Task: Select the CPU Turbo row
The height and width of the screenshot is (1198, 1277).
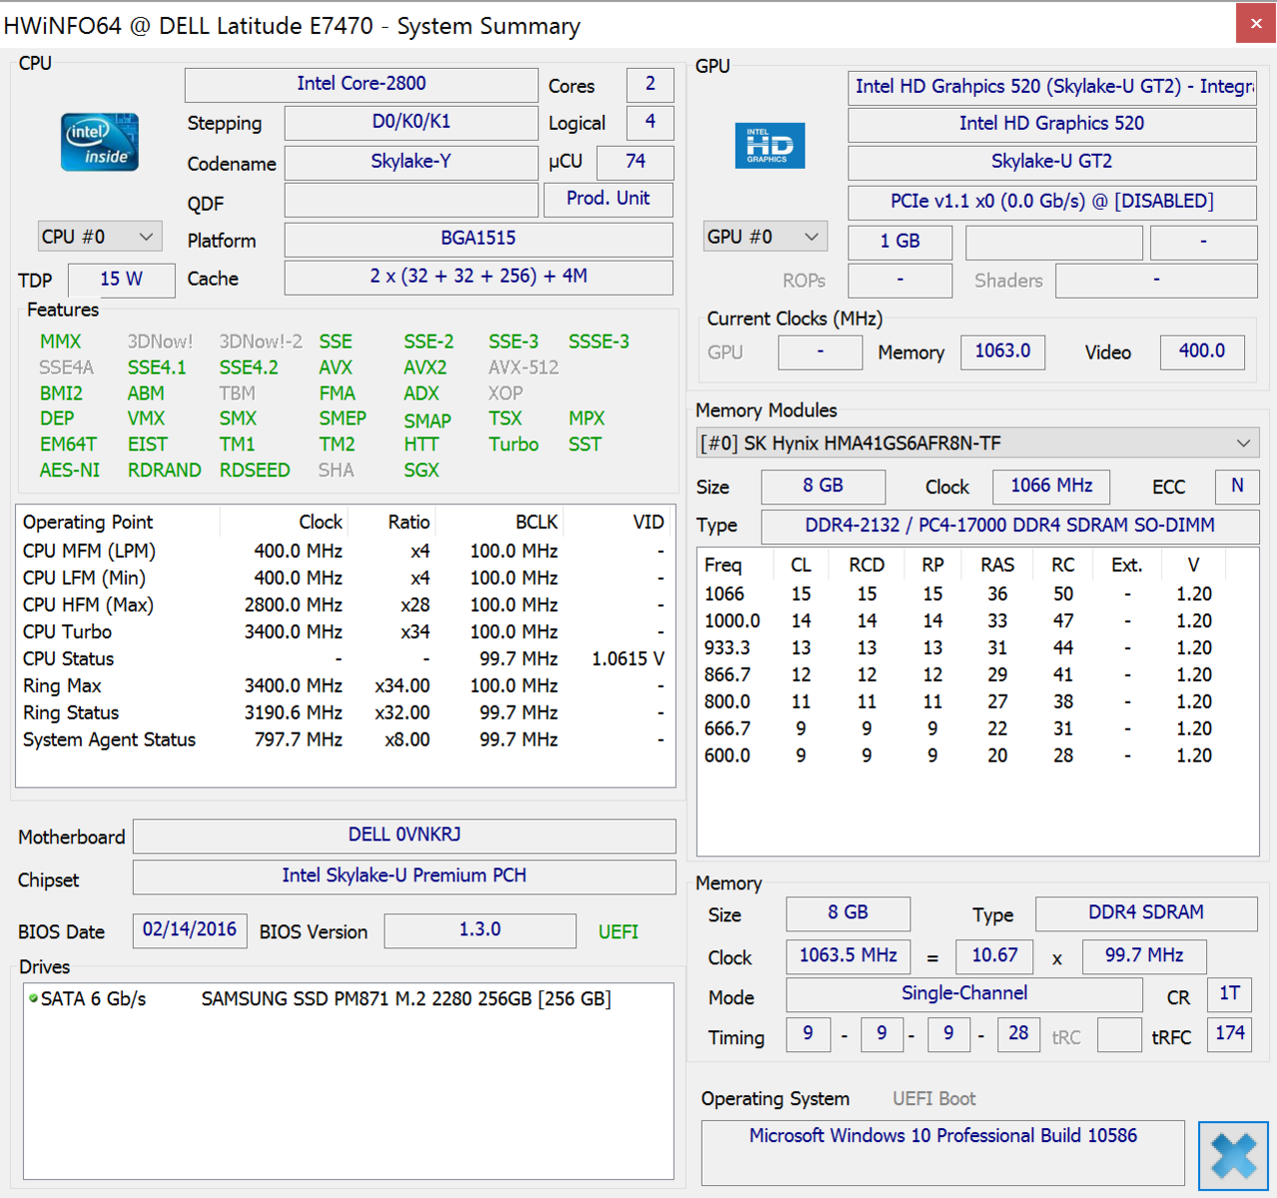Action: pos(343,632)
